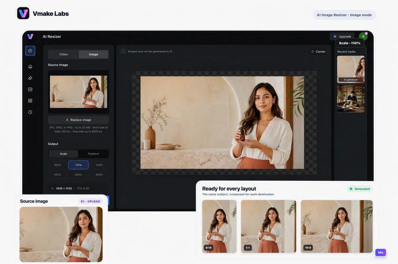Screen dimensions: 398x264
Task: Open the HD enhancer icon in sidebar
Action: 30,89
